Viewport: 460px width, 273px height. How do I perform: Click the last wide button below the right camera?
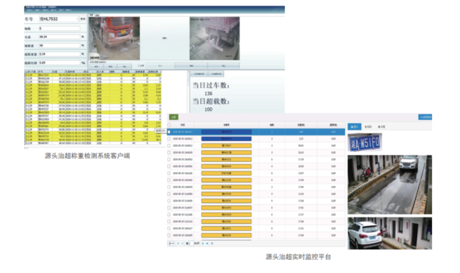click(x=223, y=66)
